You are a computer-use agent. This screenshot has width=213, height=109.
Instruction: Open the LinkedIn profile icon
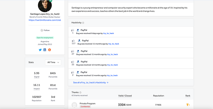(45, 50)
